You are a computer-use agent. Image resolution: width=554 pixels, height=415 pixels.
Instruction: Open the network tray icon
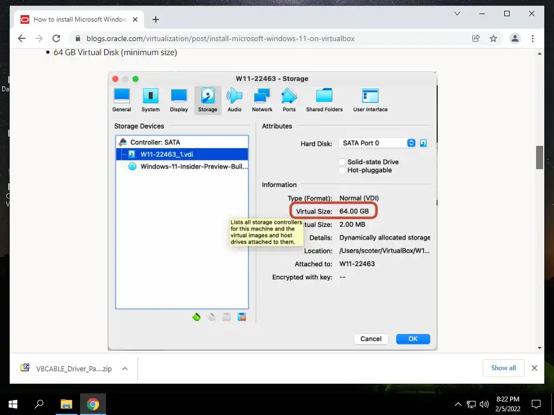(471, 404)
